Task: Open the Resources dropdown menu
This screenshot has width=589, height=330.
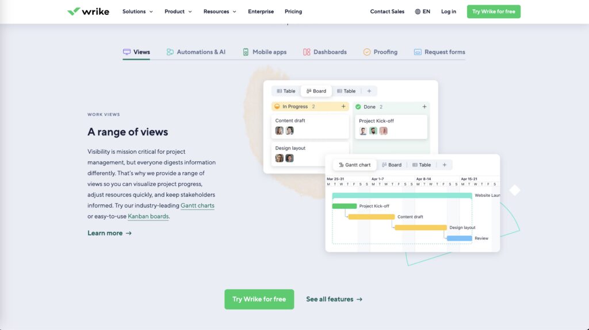Action: [220, 11]
